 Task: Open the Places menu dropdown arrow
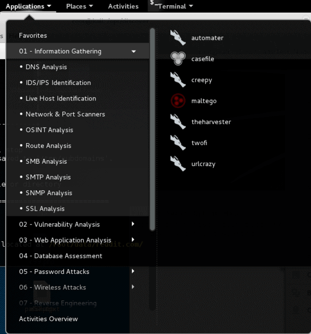click(91, 6)
